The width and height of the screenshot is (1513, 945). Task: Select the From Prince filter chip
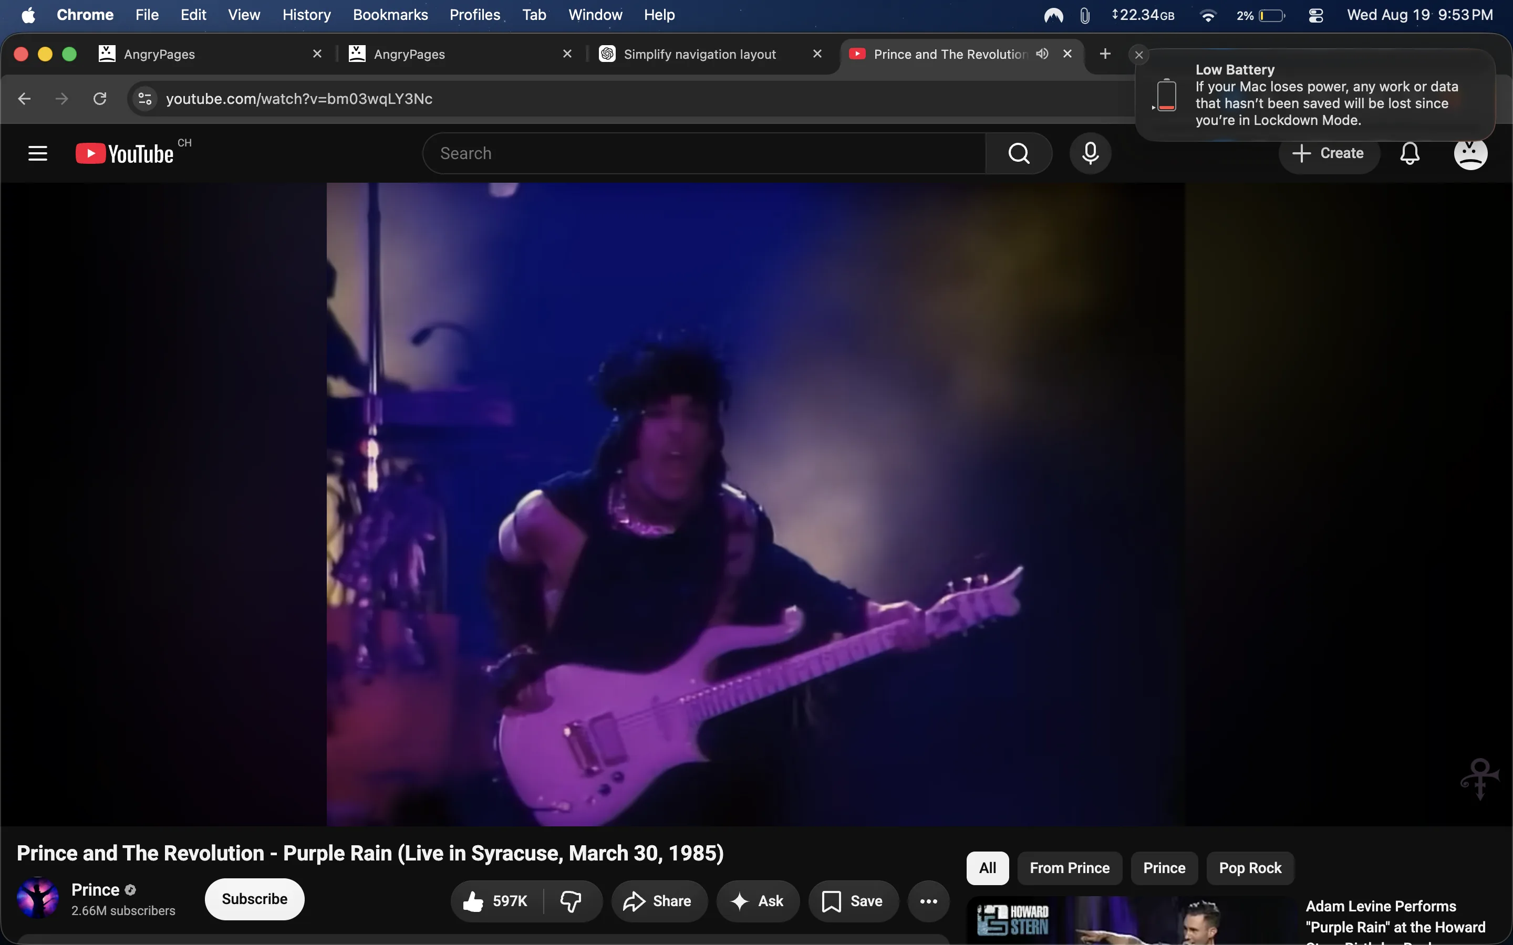pyautogui.click(x=1070, y=868)
